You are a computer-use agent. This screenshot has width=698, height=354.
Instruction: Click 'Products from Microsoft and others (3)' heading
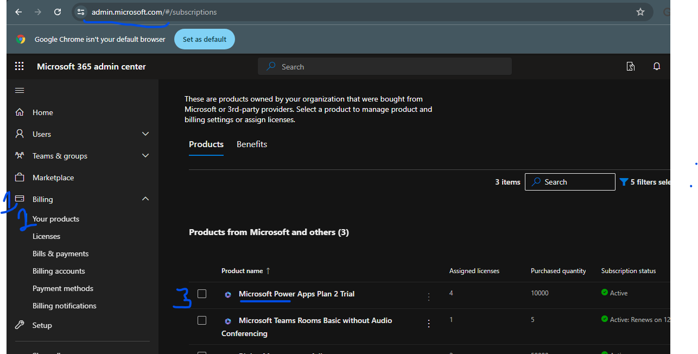click(x=269, y=232)
